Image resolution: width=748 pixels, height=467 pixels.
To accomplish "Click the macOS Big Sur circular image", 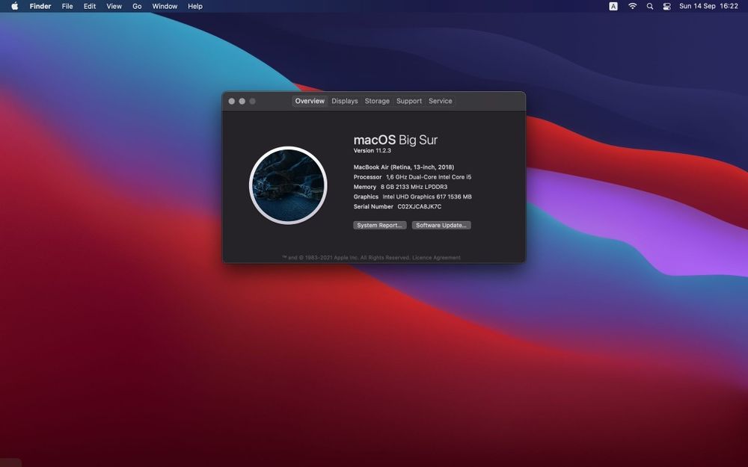I will tap(288, 185).
